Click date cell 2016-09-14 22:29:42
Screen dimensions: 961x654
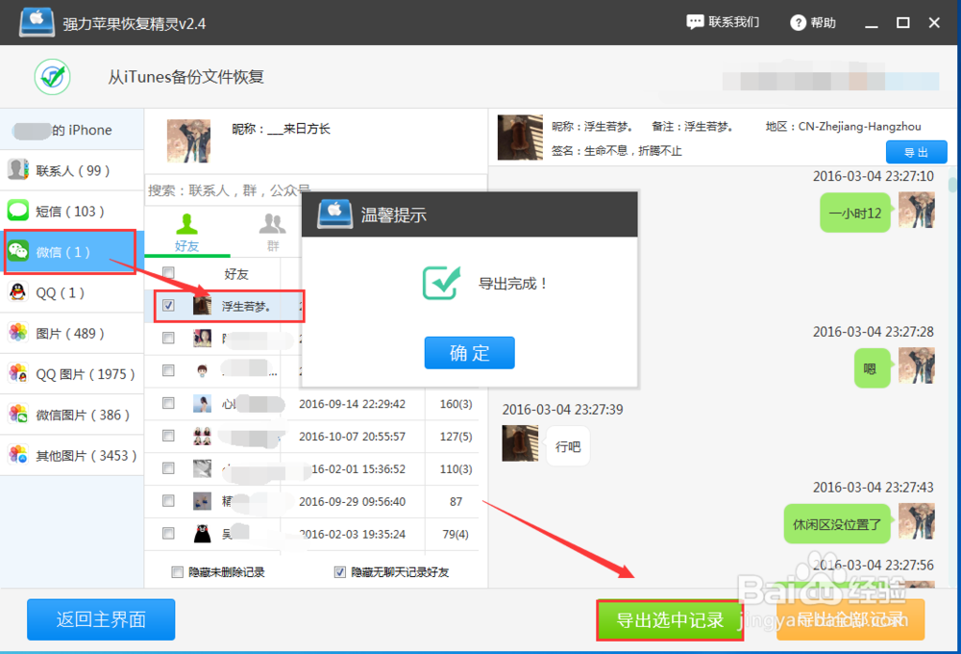[353, 404]
